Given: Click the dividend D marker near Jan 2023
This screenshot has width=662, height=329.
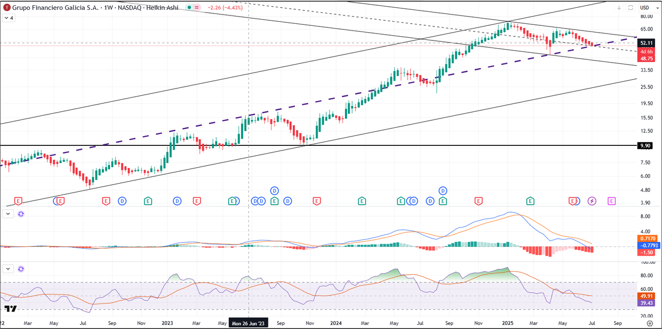Looking at the screenshot, I should (x=177, y=201).
